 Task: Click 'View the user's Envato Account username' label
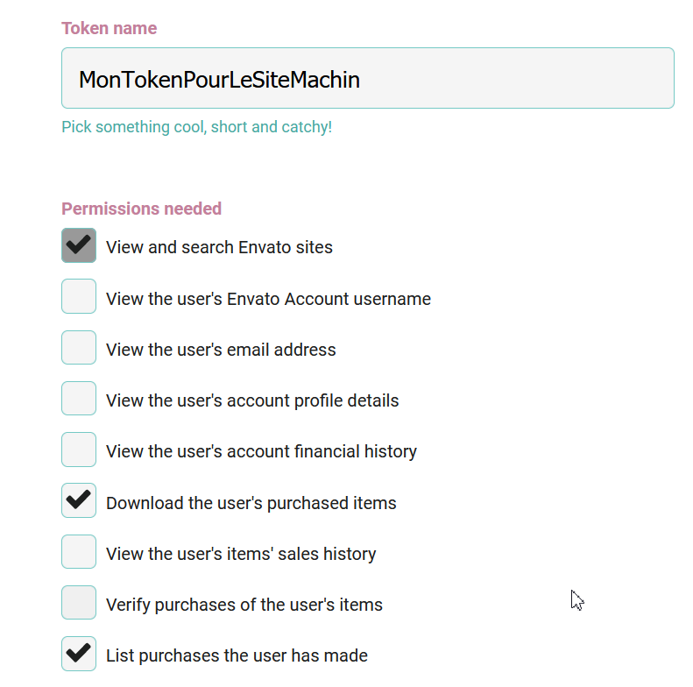coord(268,299)
